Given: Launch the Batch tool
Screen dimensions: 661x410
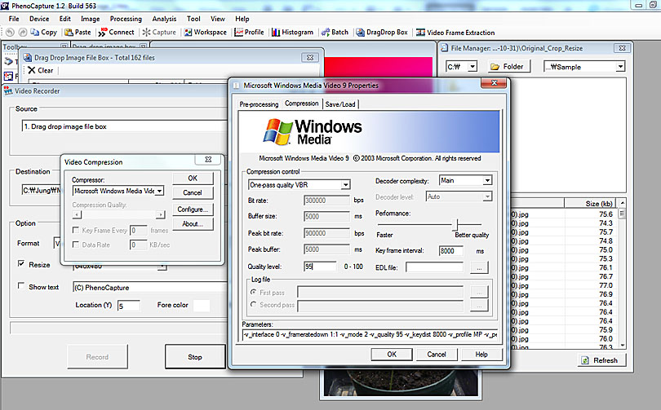Looking at the screenshot, I should point(324,33).
